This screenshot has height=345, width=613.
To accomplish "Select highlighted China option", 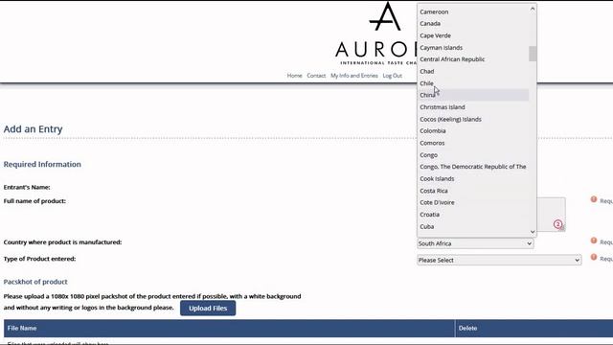I will pos(473,95).
